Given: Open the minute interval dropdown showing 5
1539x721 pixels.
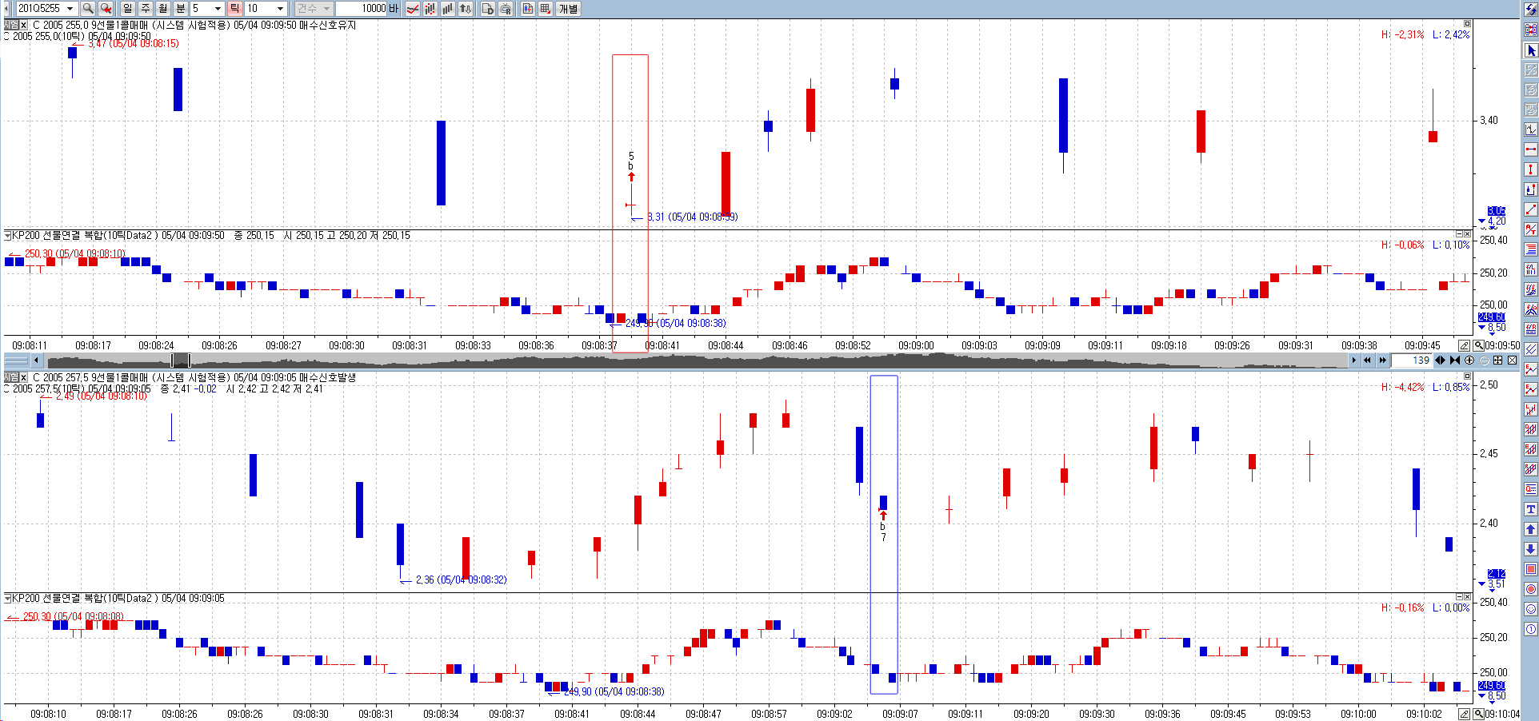Looking at the screenshot, I should [218, 8].
